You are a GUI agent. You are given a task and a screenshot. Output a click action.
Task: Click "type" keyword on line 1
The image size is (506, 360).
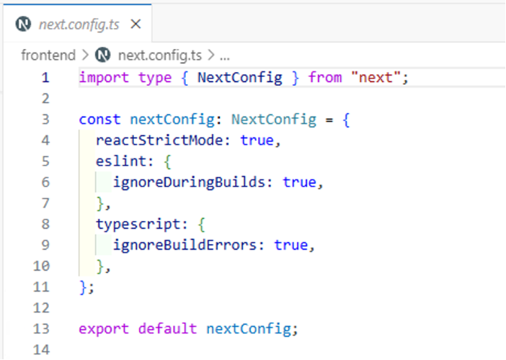click(x=155, y=78)
